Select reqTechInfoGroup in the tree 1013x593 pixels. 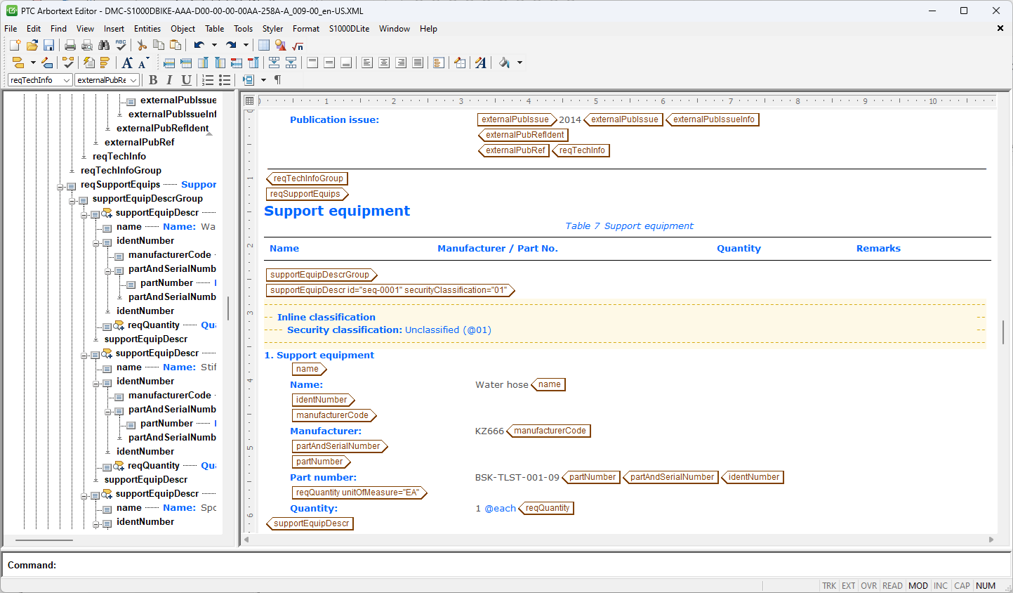tap(121, 170)
